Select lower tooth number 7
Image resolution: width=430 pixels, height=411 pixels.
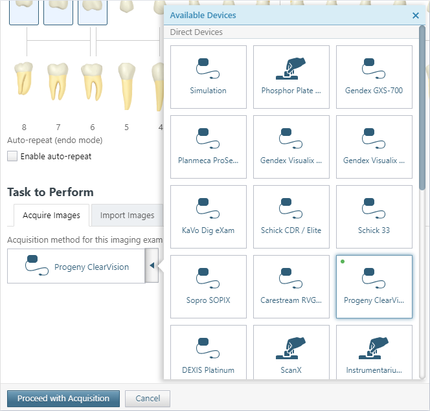[58, 82]
